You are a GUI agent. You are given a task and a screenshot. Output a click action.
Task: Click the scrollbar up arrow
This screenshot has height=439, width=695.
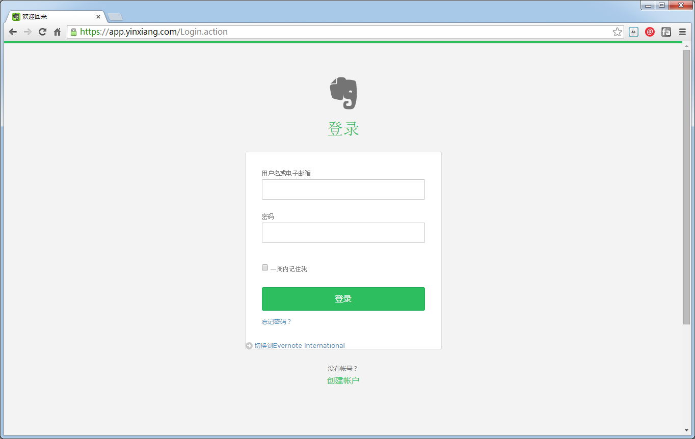click(686, 46)
